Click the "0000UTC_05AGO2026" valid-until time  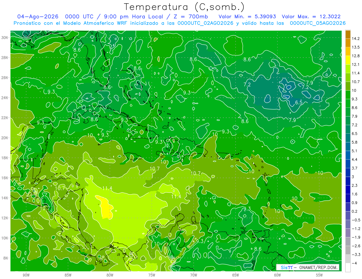click(318, 23)
